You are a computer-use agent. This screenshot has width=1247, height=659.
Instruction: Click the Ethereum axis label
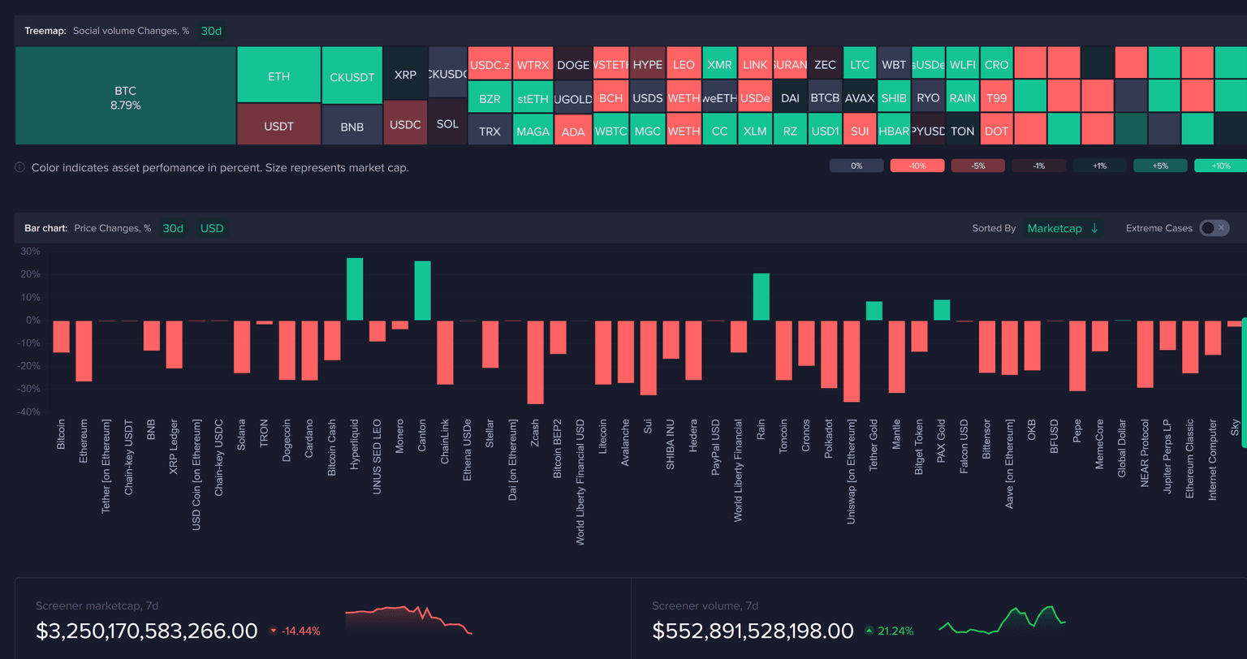(84, 441)
